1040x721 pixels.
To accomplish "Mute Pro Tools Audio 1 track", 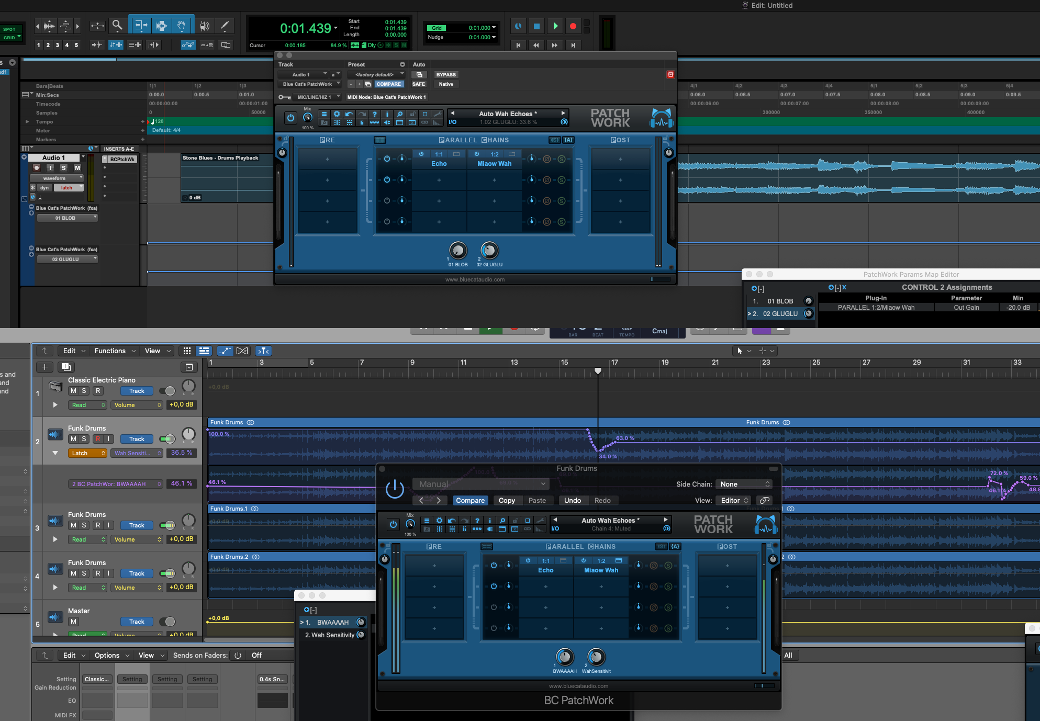I will (x=77, y=168).
